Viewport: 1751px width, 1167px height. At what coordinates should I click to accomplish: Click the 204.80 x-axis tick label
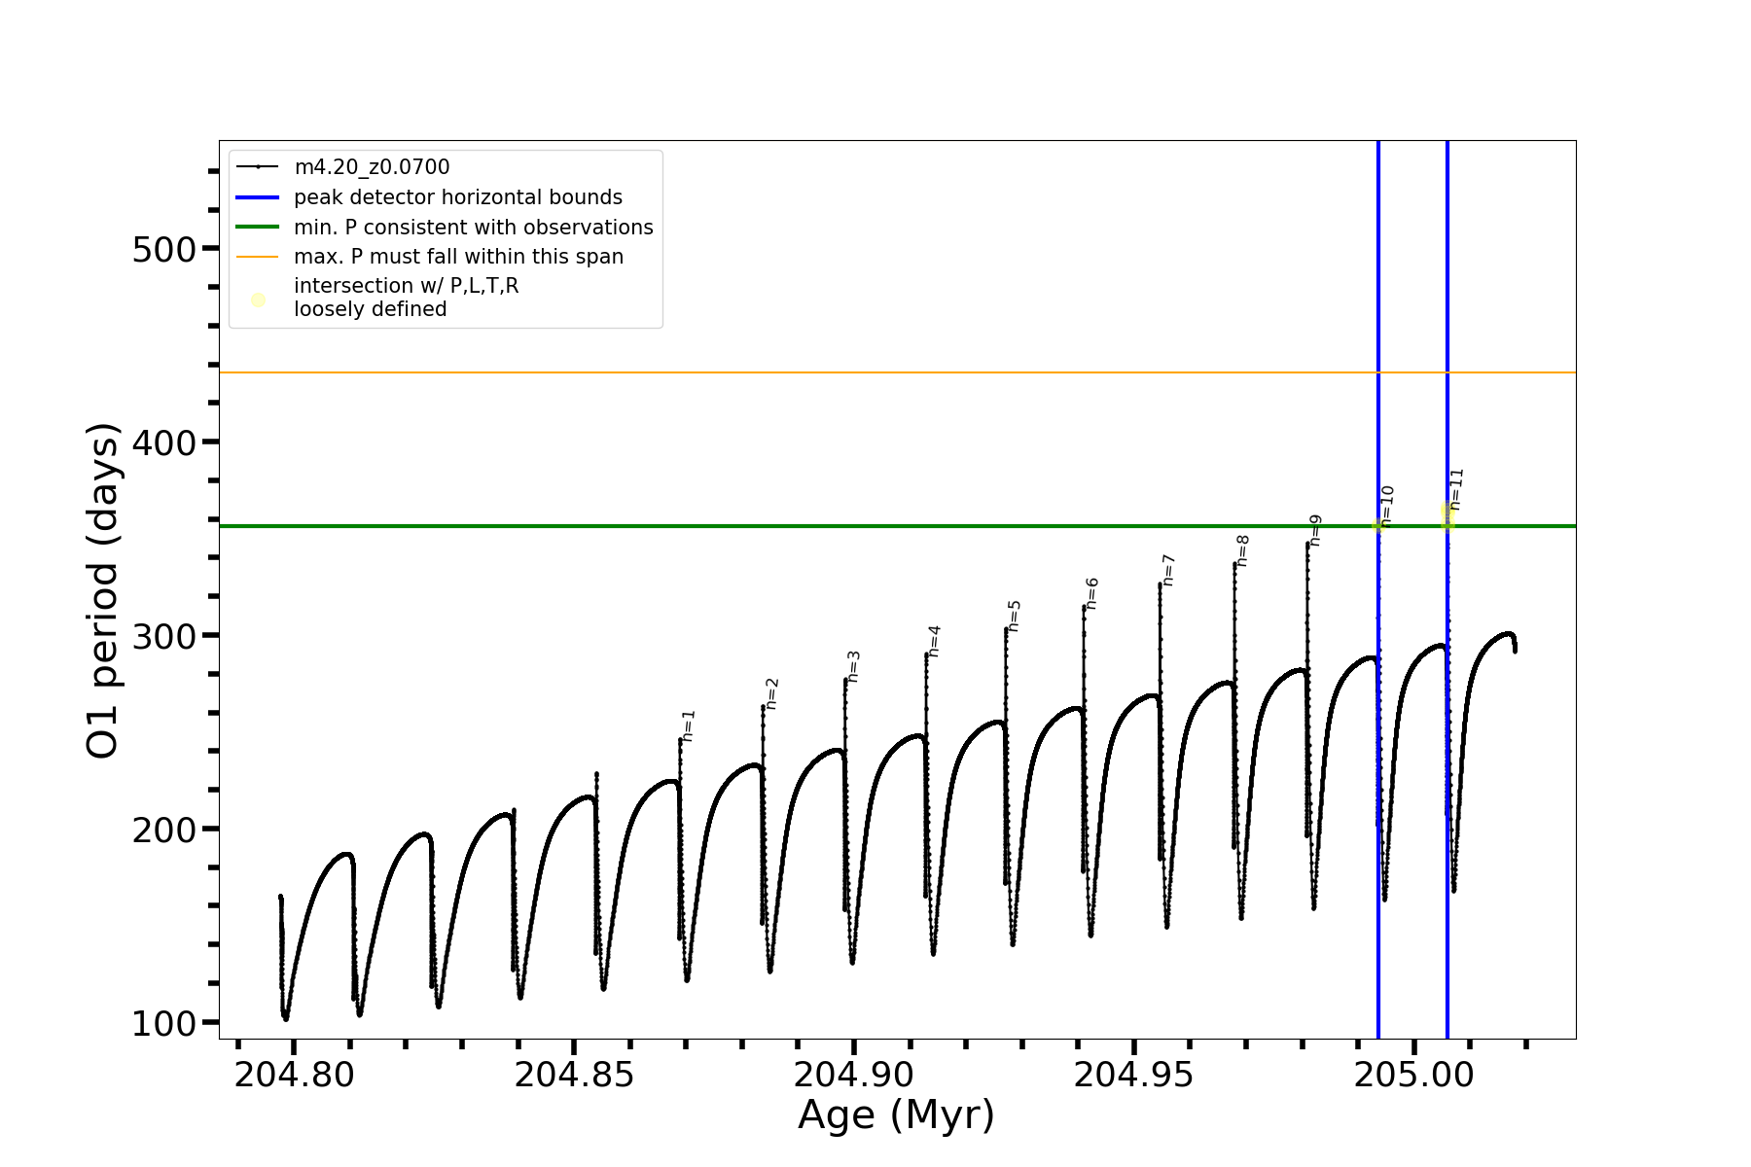tap(294, 1075)
